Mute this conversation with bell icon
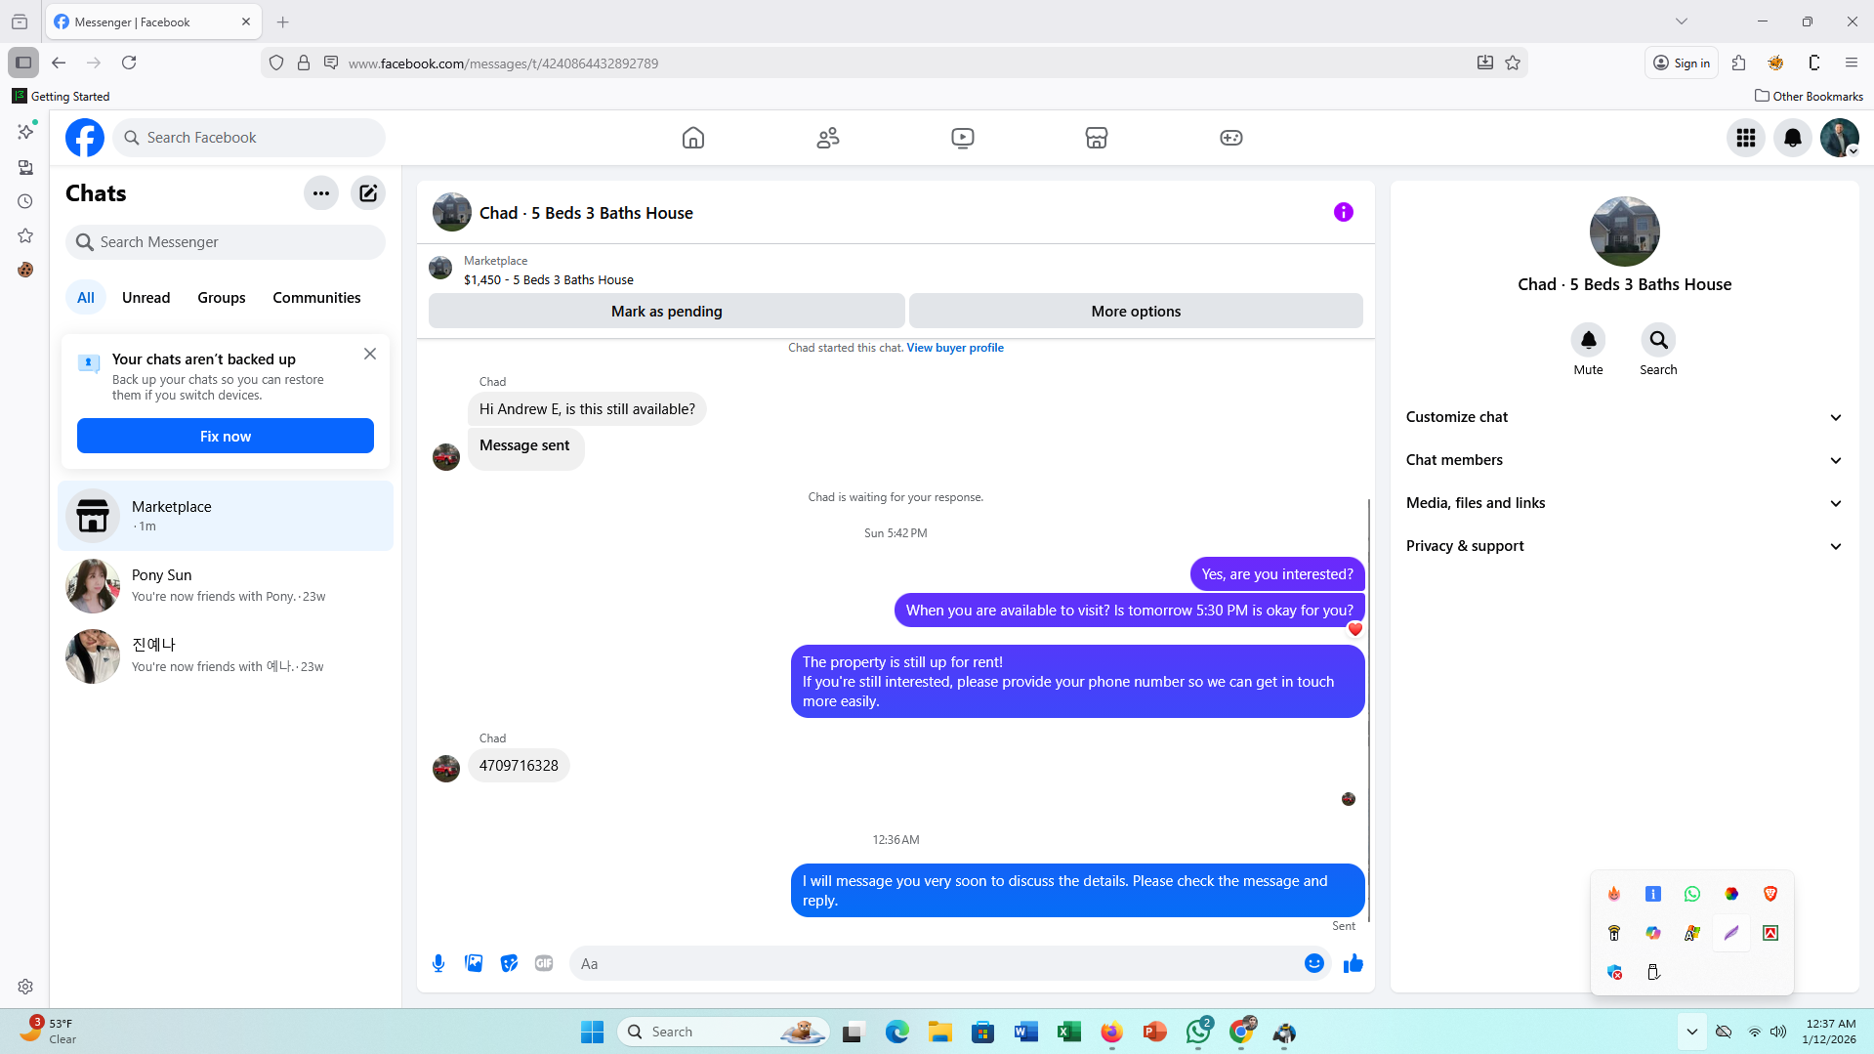 click(1588, 340)
